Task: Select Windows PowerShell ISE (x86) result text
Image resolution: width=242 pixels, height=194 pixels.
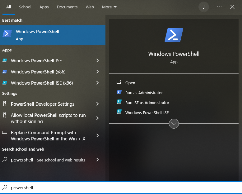Action: pos(42,83)
